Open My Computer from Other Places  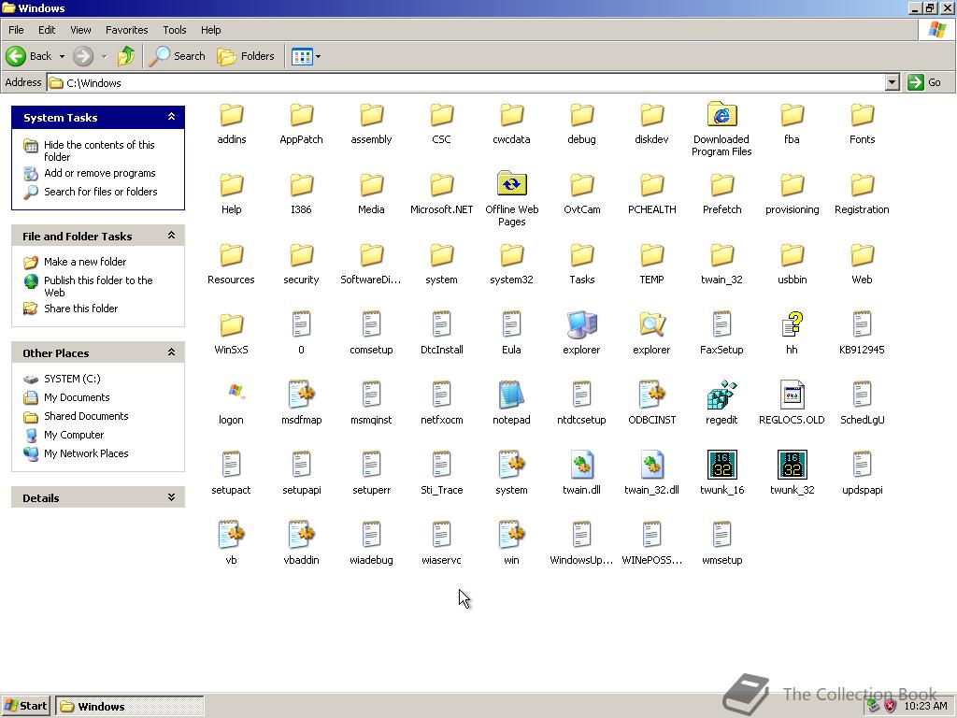[x=73, y=435]
